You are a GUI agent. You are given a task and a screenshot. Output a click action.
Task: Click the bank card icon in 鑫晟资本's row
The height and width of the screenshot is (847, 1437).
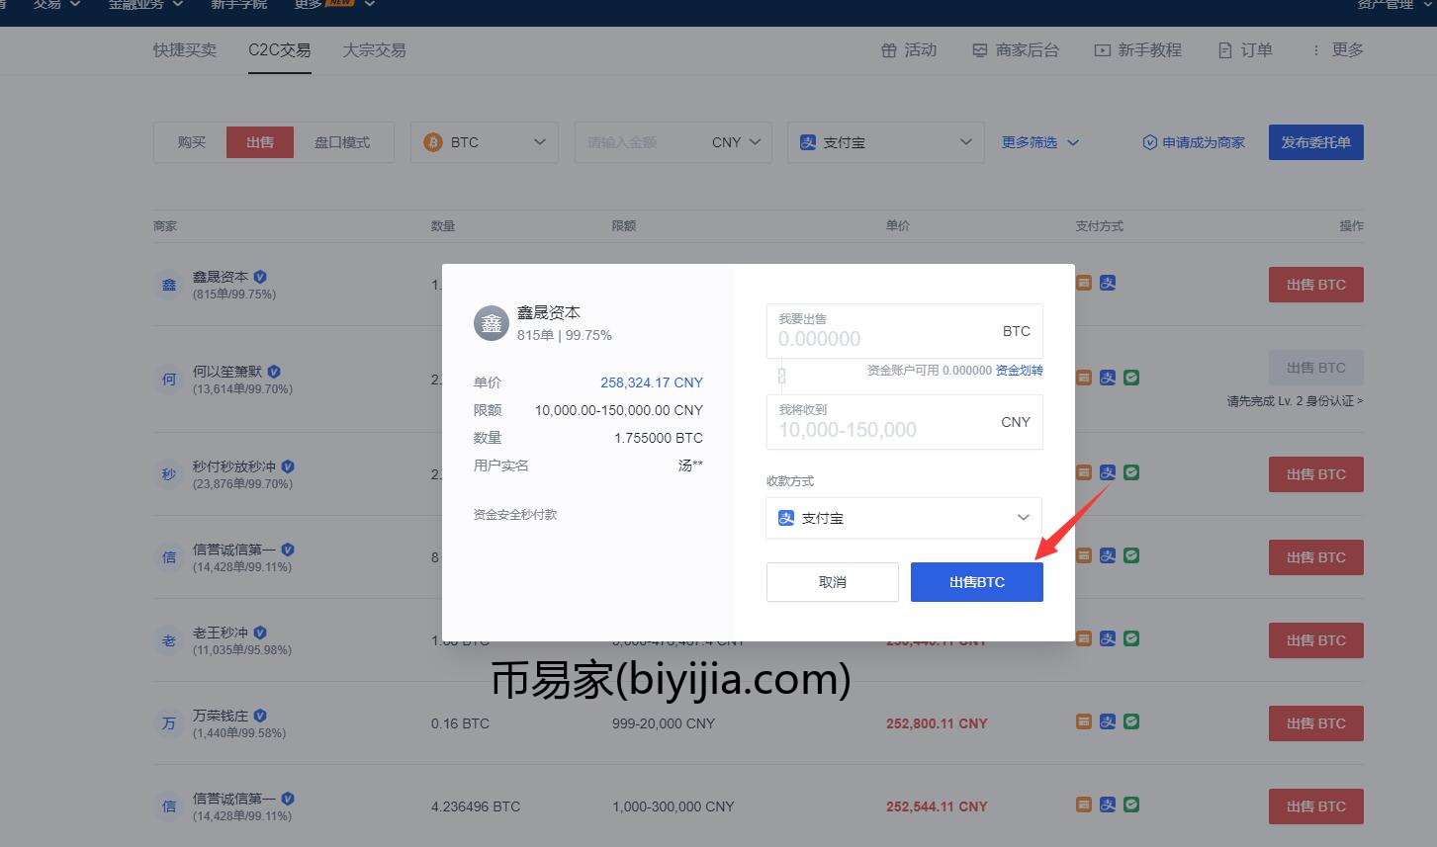coord(1084,283)
